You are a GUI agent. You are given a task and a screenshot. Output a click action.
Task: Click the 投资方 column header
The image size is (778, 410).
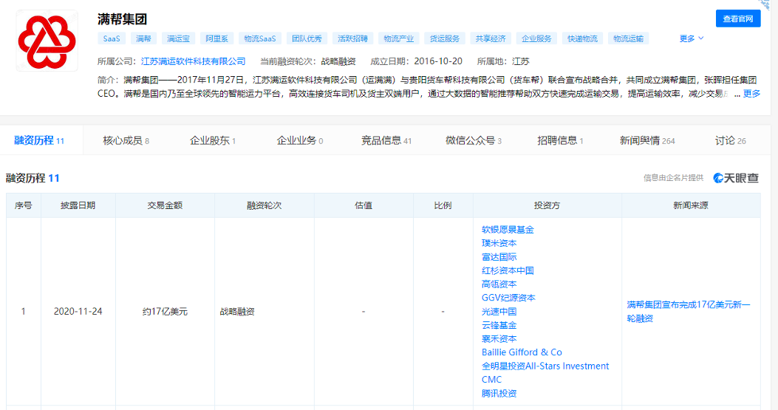point(547,205)
